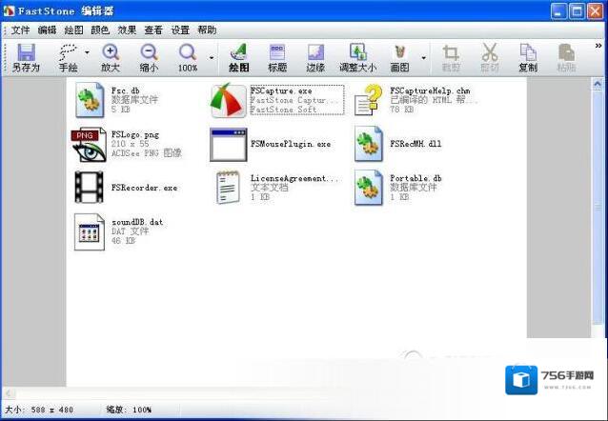Click the 另存为 save-as icon

click(26, 57)
